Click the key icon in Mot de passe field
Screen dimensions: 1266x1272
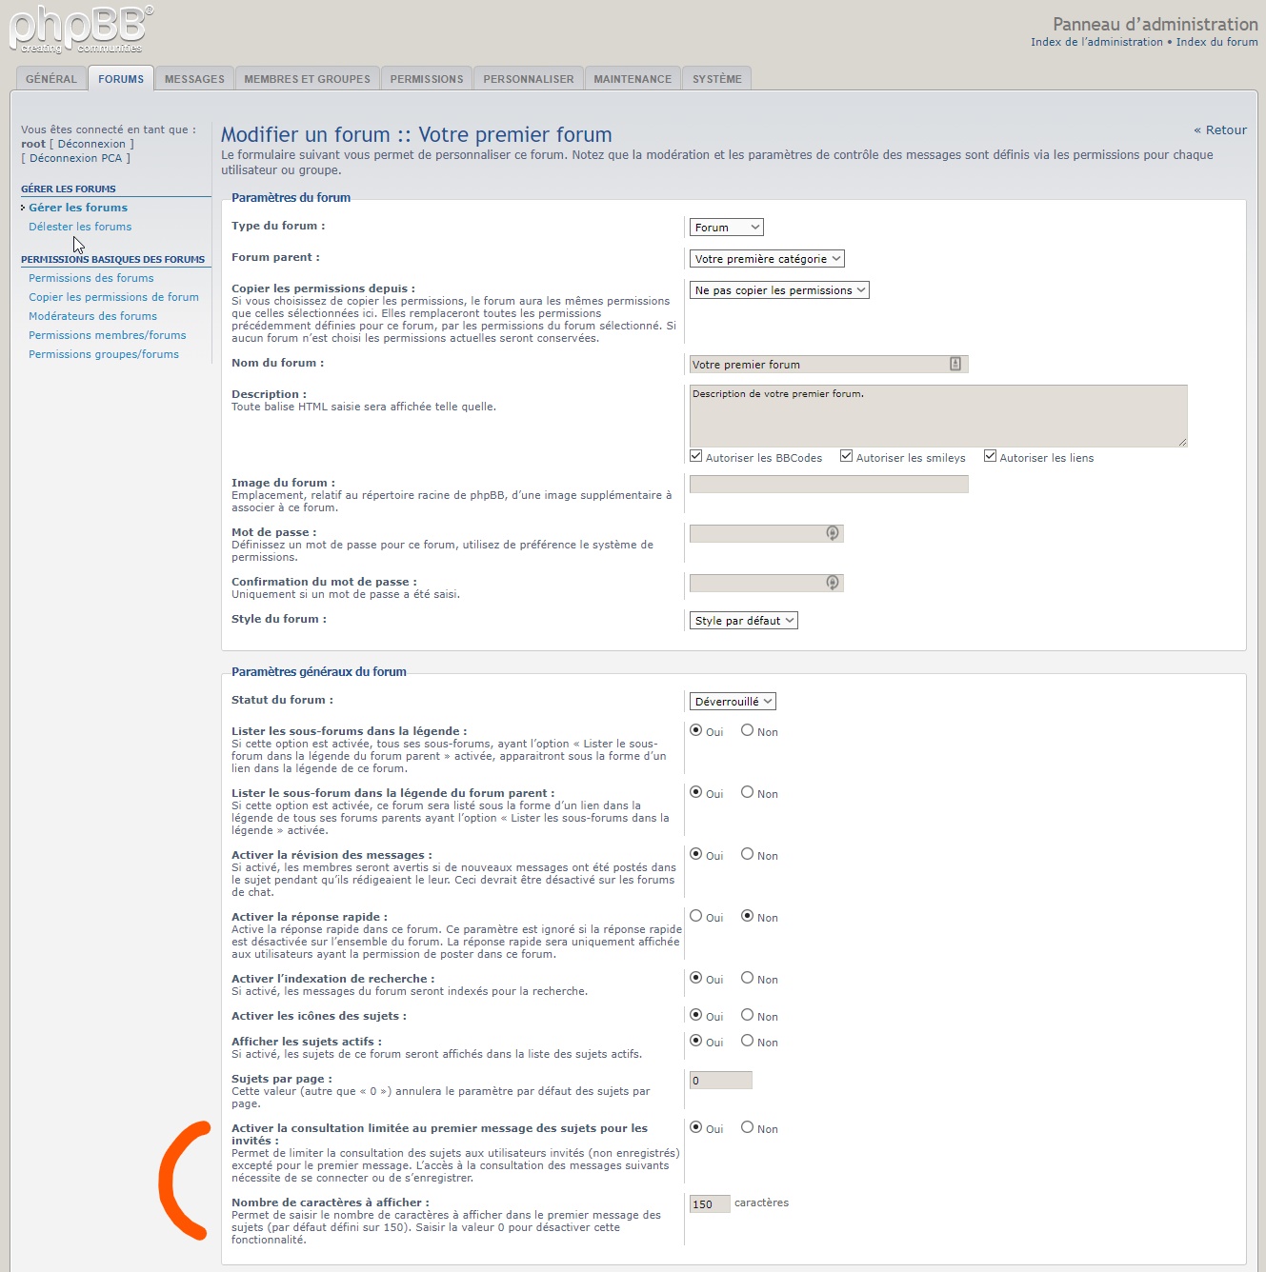(x=832, y=533)
